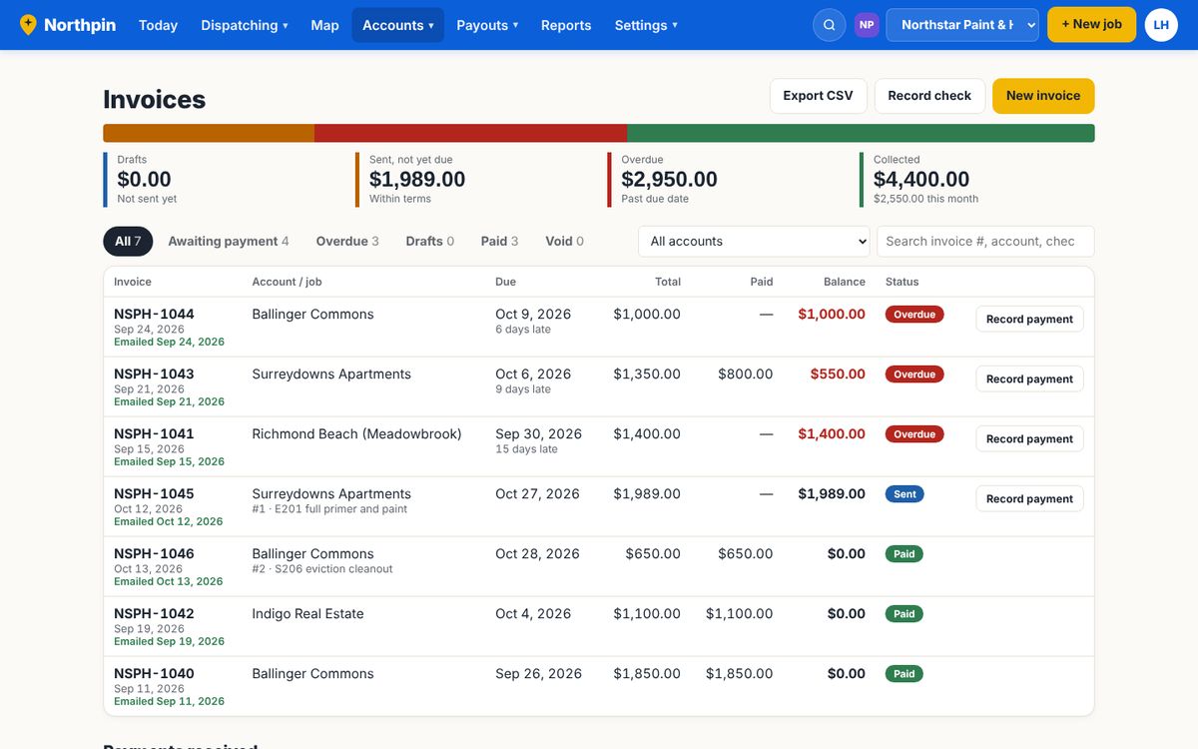Image resolution: width=1198 pixels, height=749 pixels.
Task: Click the purple NP organization badge
Action: tap(867, 25)
